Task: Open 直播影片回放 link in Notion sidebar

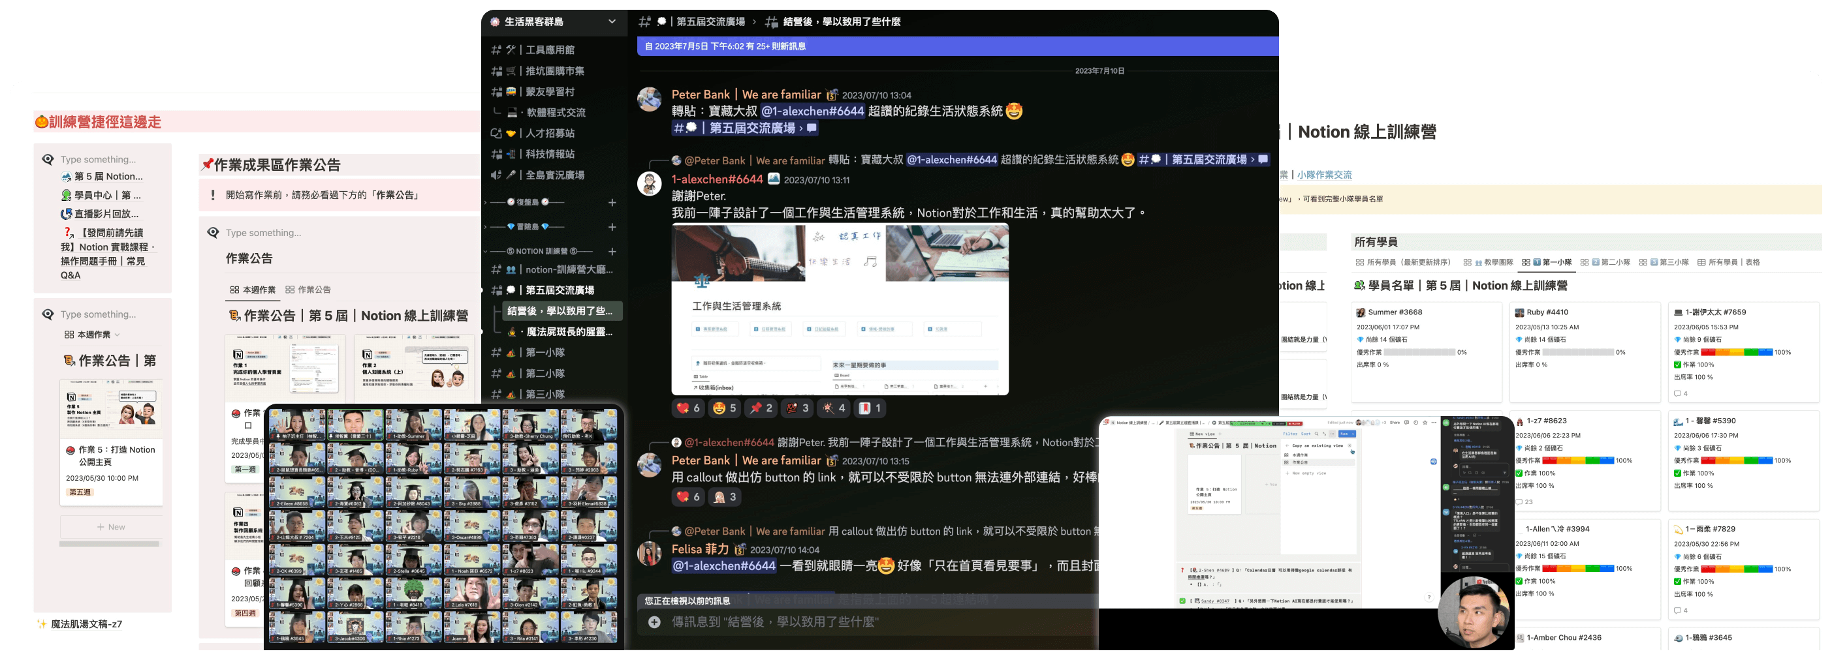Action: tap(101, 214)
